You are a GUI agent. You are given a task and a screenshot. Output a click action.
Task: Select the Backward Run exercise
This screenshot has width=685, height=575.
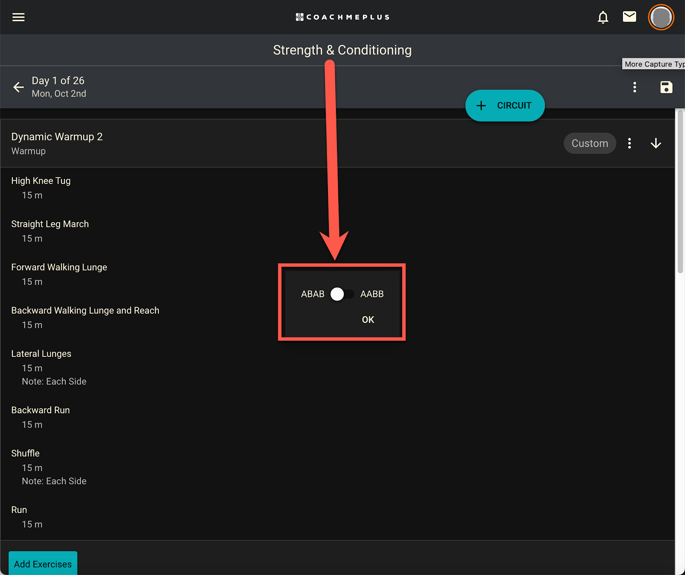point(40,410)
